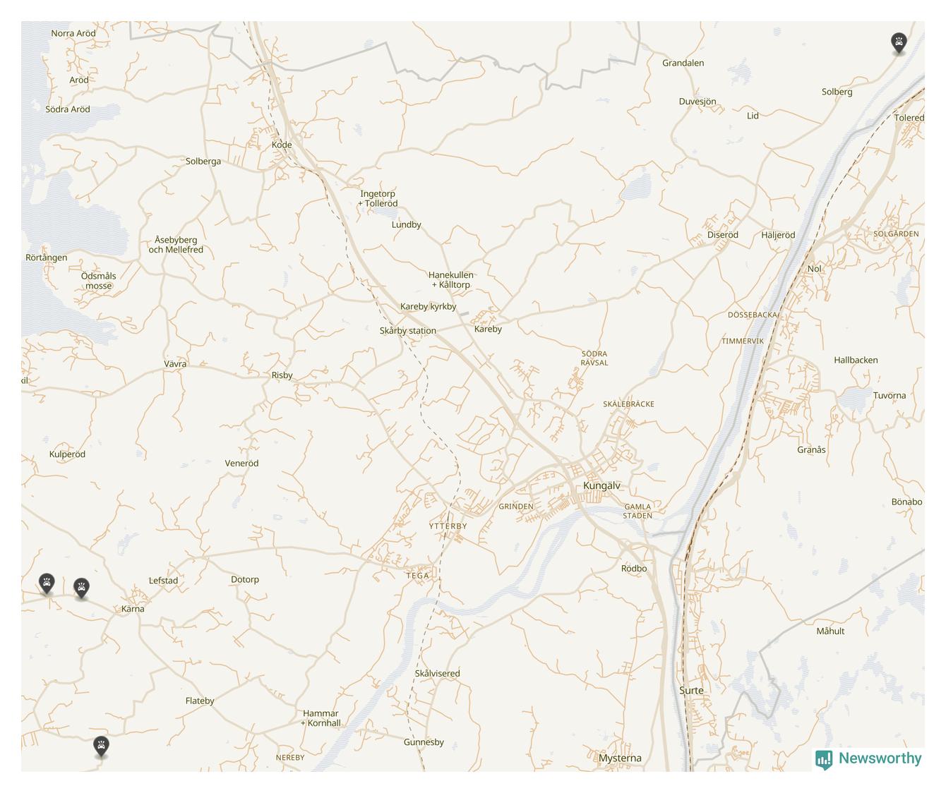Click the Solberga village label
Image resolution: width=946 pixels, height=793 pixels.
pyautogui.click(x=203, y=161)
